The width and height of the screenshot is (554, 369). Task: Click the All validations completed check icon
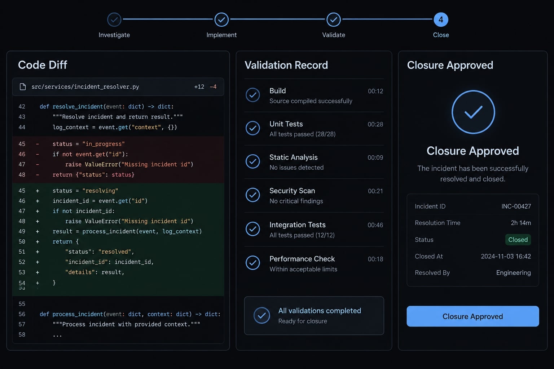pos(262,316)
